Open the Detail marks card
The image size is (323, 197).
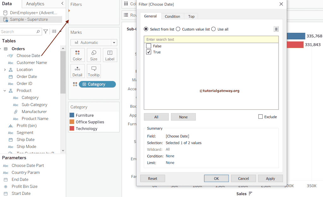point(77,71)
